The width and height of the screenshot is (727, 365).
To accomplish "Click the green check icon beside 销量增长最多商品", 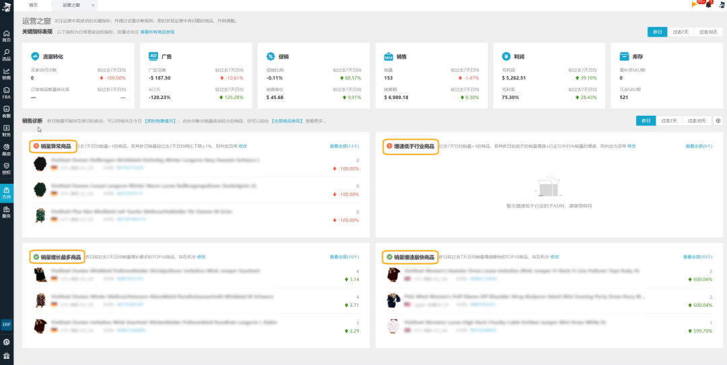I will click(36, 257).
